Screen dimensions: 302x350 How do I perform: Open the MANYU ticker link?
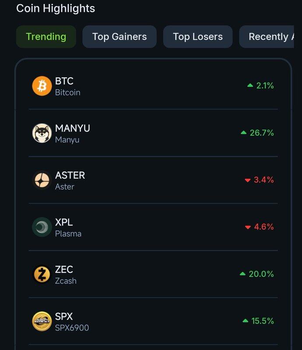point(73,128)
